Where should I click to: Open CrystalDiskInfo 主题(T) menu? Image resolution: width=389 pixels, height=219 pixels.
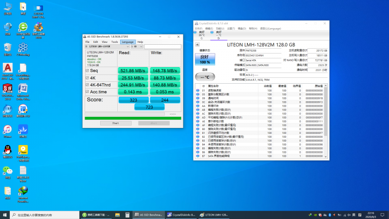(230, 29)
